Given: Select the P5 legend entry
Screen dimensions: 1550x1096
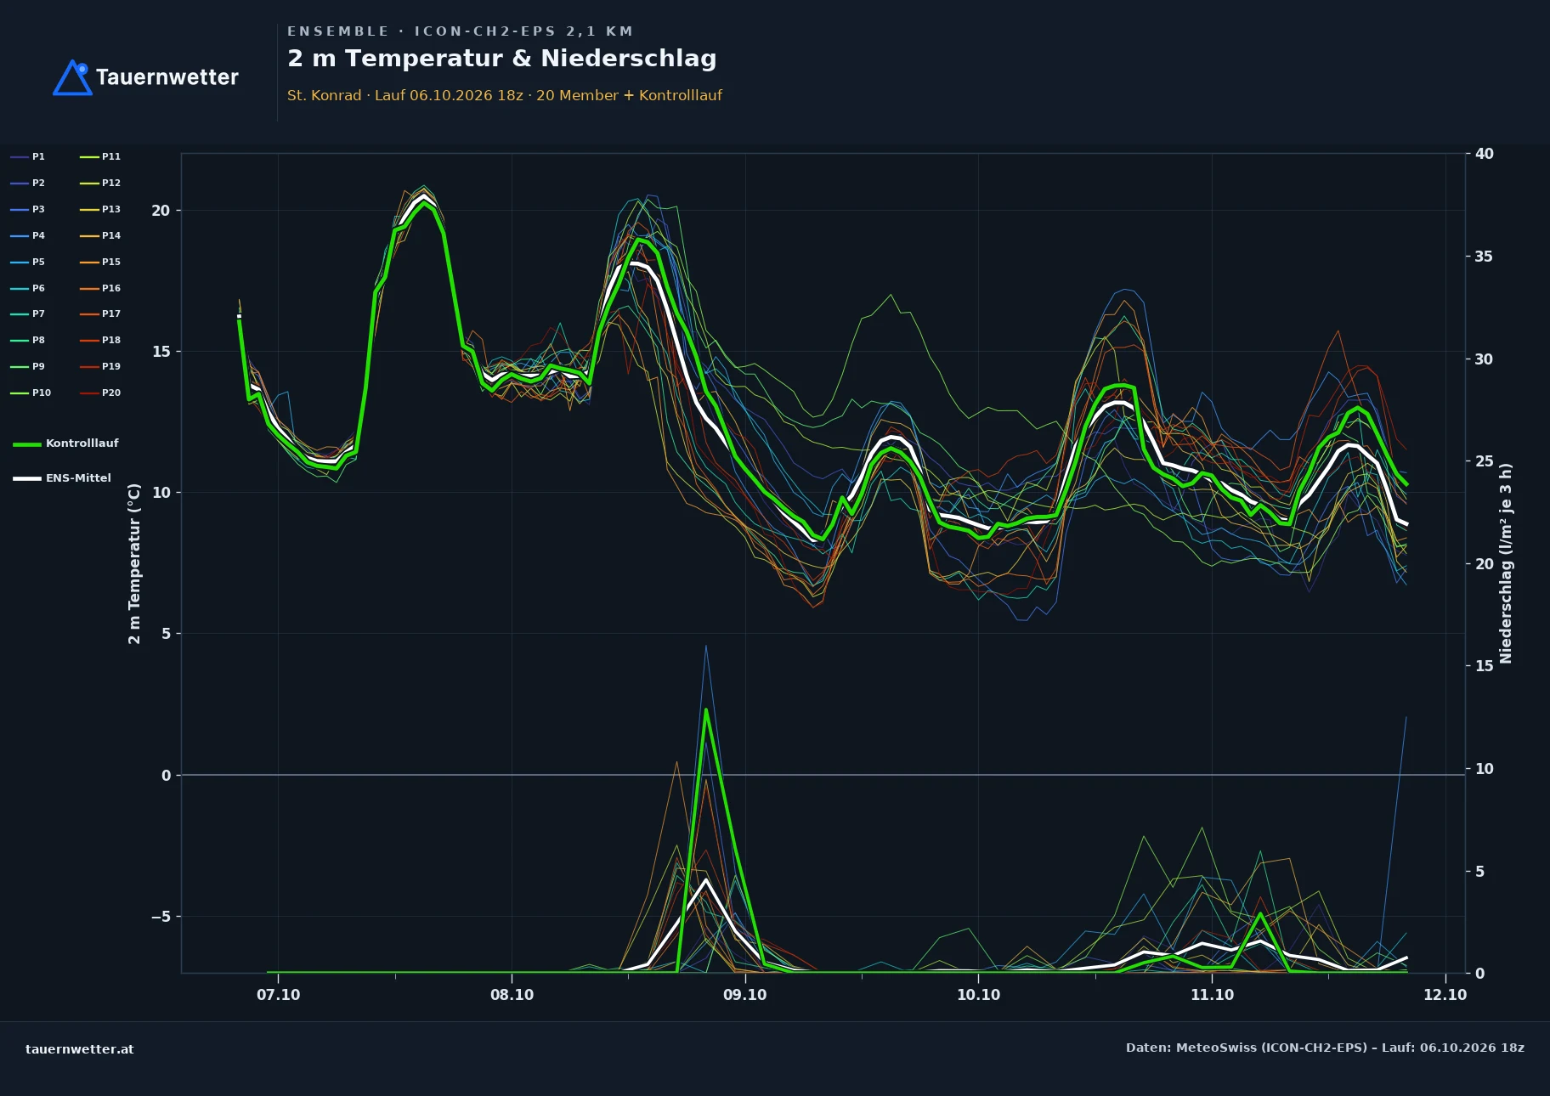Looking at the screenshot, I should coord(28,262).
